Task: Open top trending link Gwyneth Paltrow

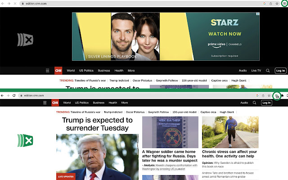Action: (x=167, y=81)
